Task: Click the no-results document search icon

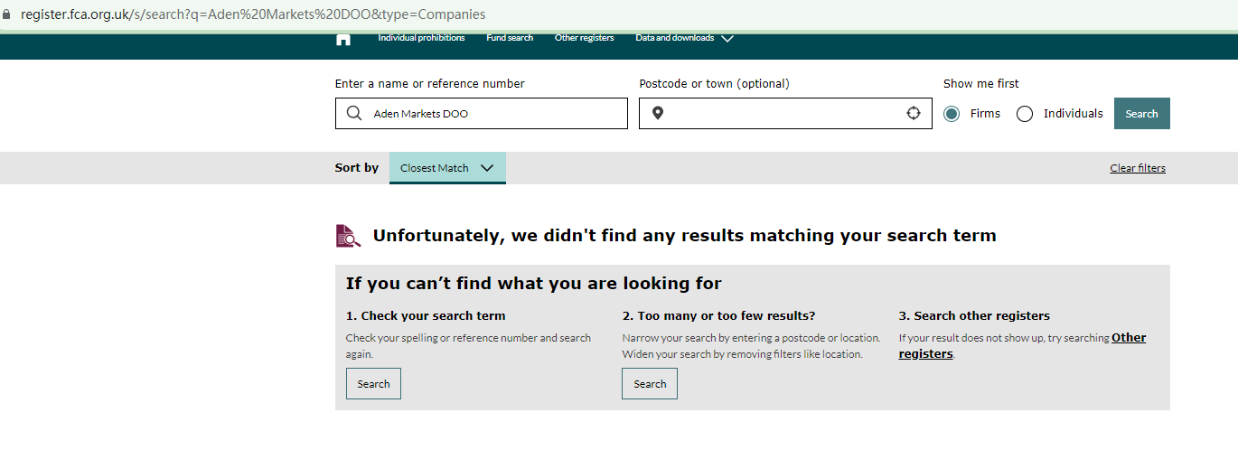Action: [x=348, y=236]
